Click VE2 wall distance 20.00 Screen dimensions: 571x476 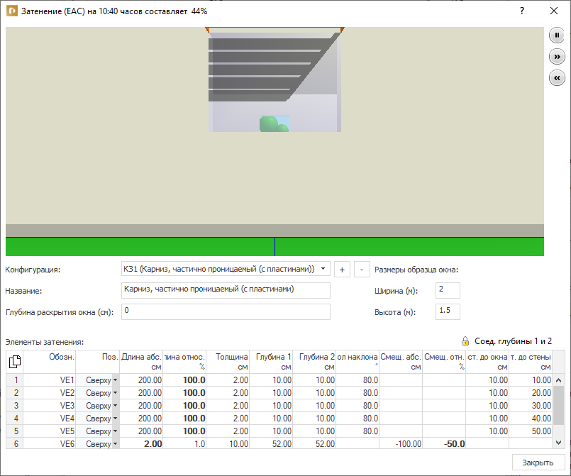pyautogui.click(x=531, y=392)
